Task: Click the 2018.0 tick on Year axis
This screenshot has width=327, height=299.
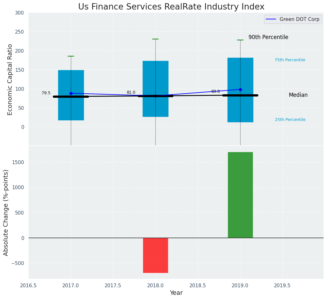Action: pos(155,285)
